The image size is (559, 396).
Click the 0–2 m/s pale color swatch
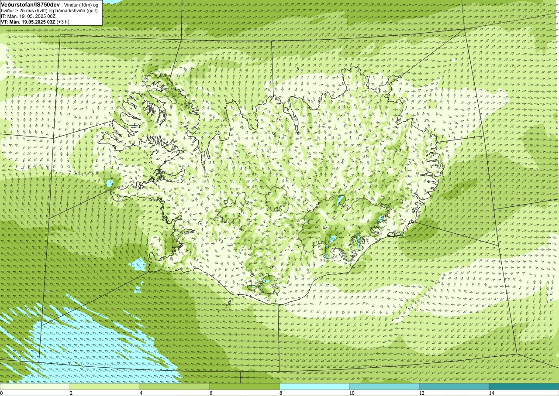(35, 386)
